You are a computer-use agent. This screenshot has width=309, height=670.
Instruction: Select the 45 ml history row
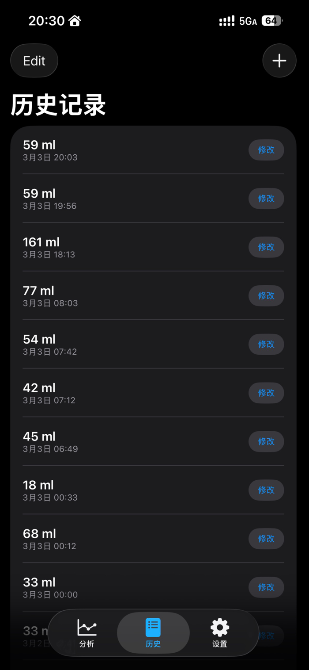(153, 441)
